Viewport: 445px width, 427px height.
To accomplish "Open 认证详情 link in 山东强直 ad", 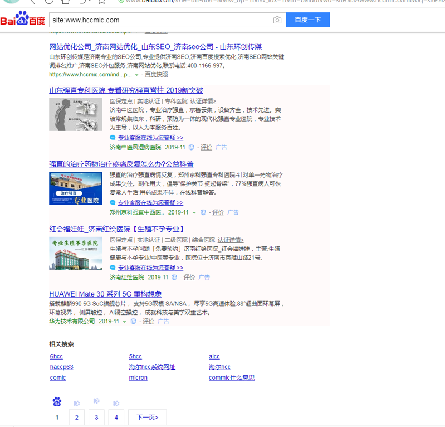I will [203, 101].
